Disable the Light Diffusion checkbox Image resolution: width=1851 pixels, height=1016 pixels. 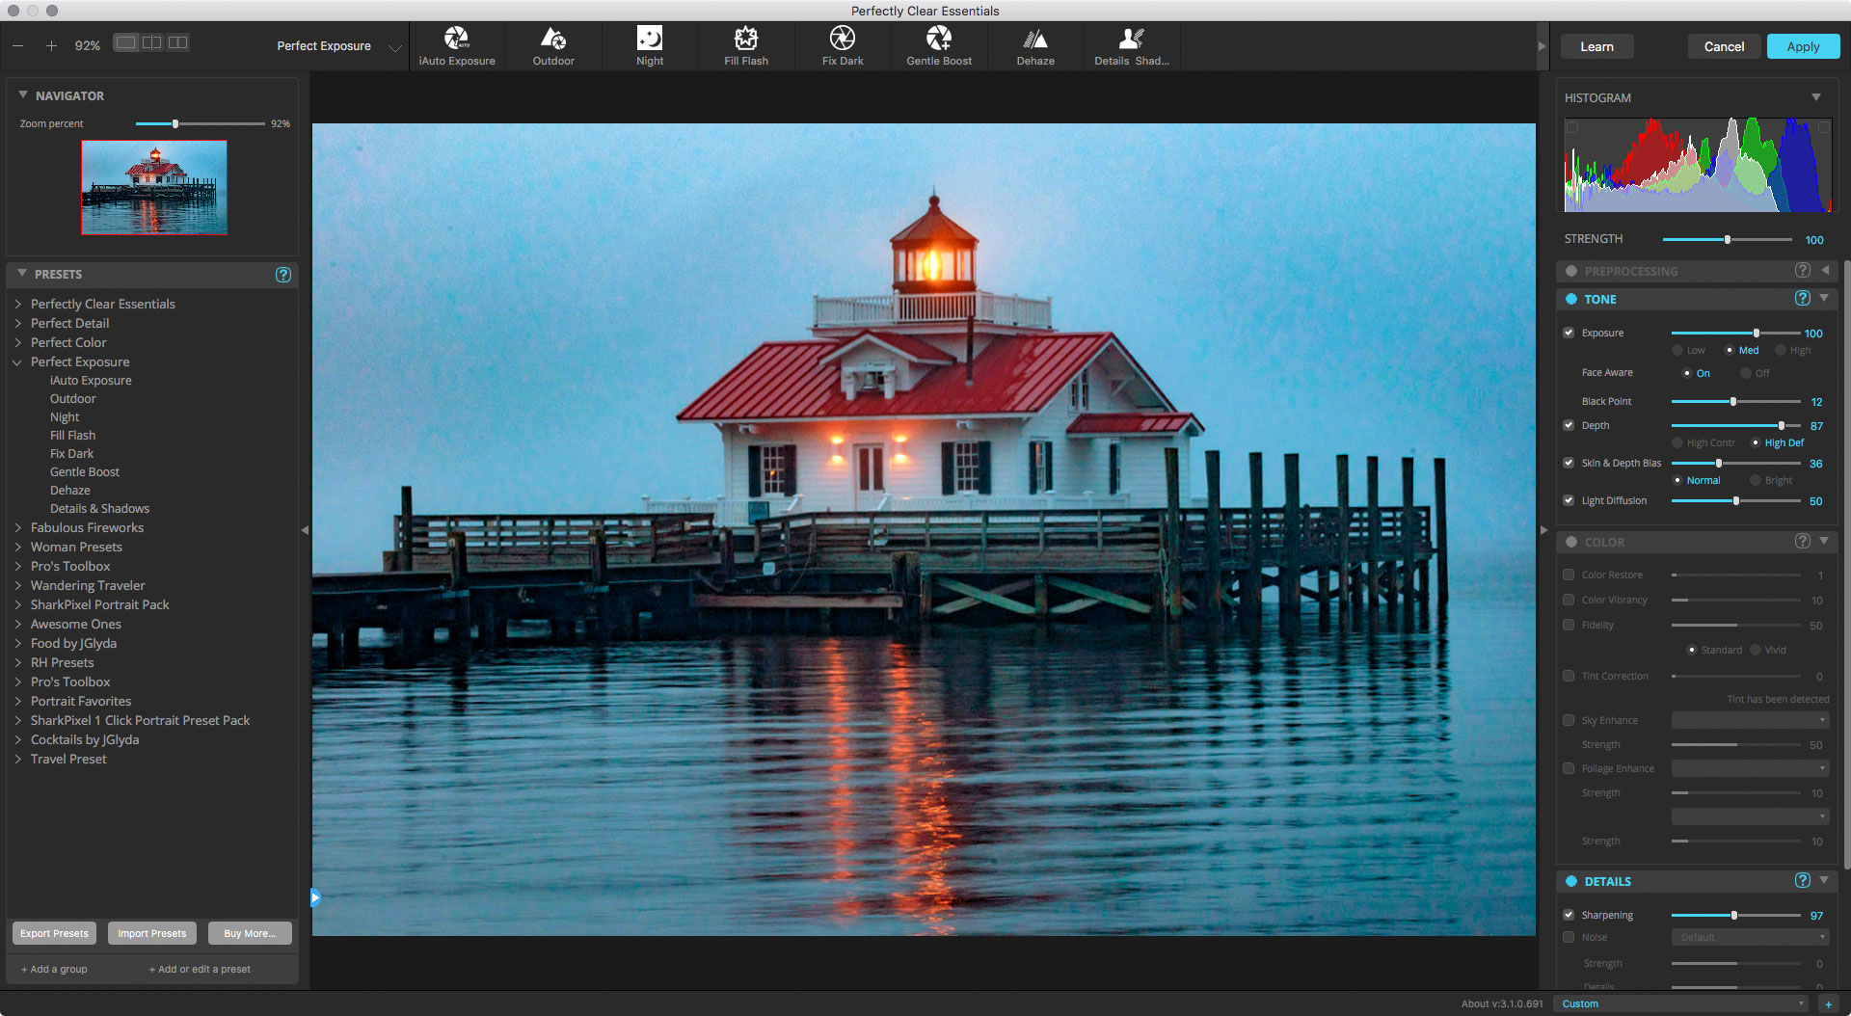click(x=1569, y=500)
